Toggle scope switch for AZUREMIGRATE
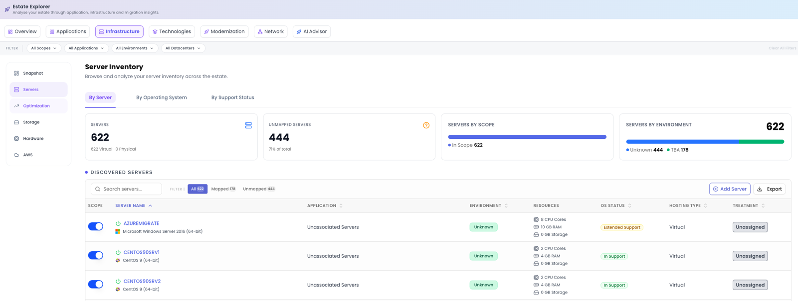The image size is (798, 301). pyautogui.click(x=96, y=226)
